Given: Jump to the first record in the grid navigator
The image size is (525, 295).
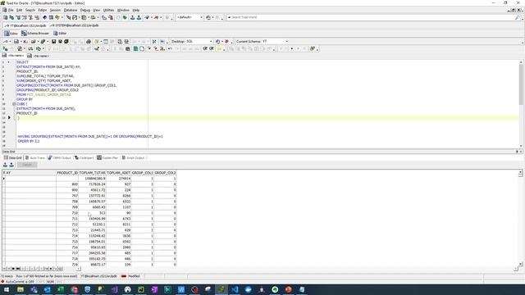Looking at the screenshot, I should click(4, 269).
